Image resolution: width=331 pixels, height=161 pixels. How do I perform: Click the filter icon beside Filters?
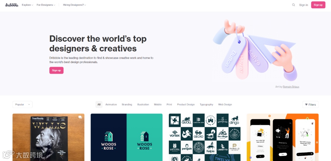pos(306,104)
